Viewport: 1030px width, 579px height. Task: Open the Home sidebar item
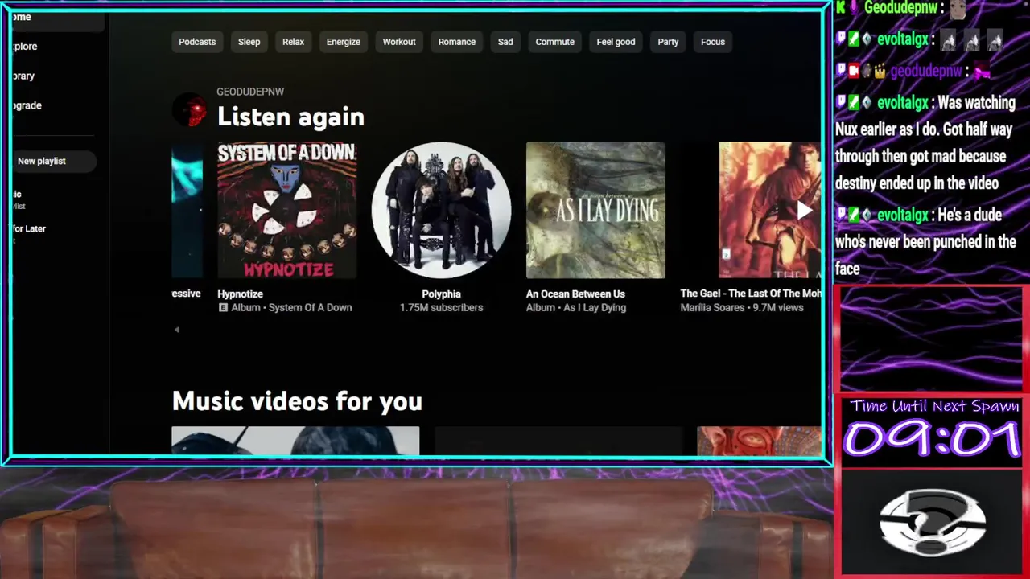[56, 18]
